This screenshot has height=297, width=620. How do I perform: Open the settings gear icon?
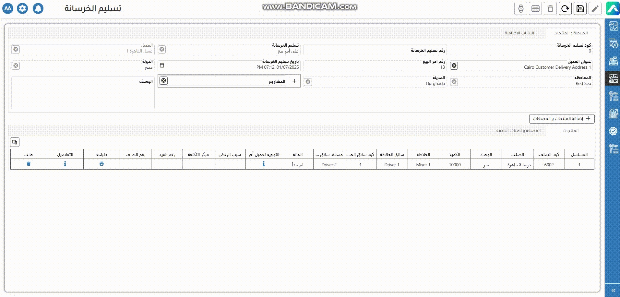[x=22, y=8]
